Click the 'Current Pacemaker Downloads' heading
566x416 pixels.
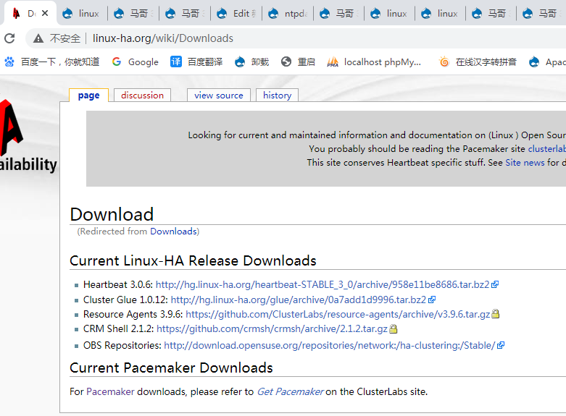[x=171, y=368]
